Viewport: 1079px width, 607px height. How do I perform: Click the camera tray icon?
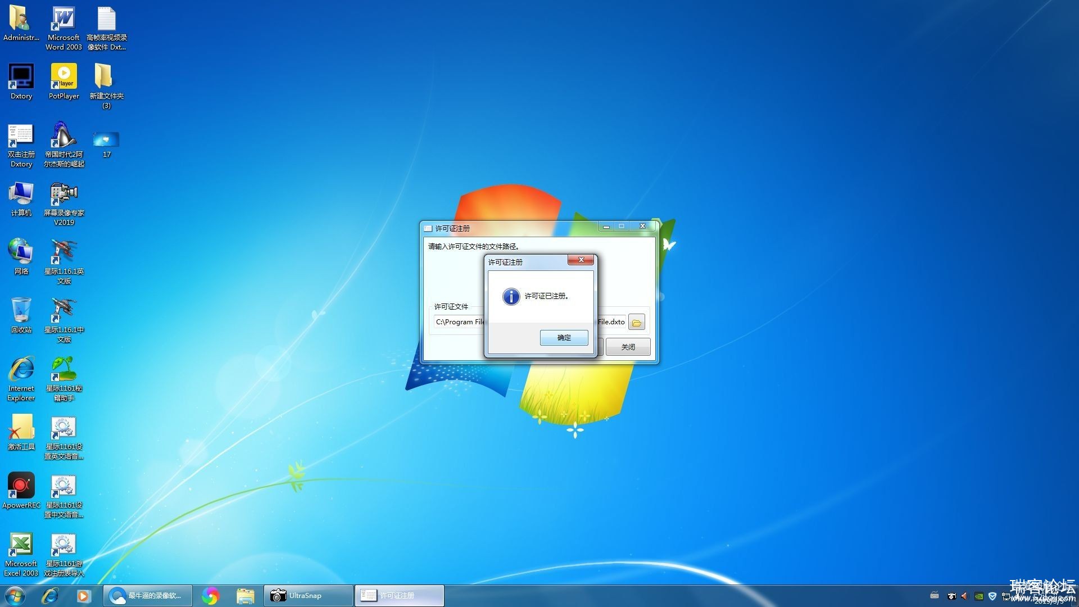click(x=951, y=596)
